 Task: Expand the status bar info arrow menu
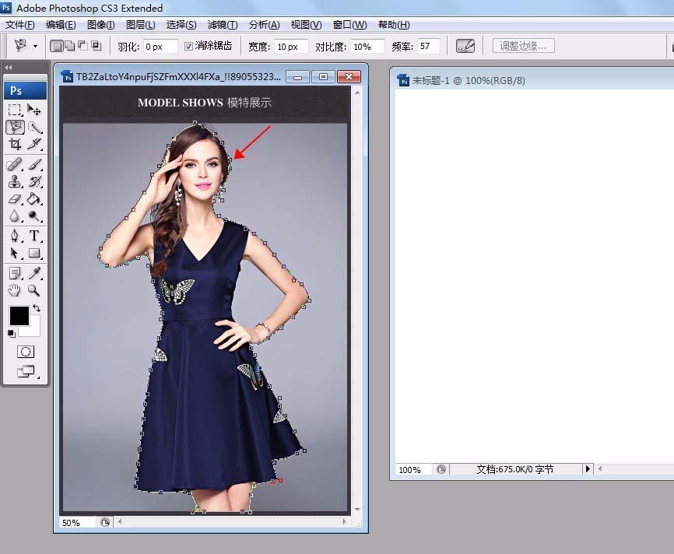coord(588,469)
